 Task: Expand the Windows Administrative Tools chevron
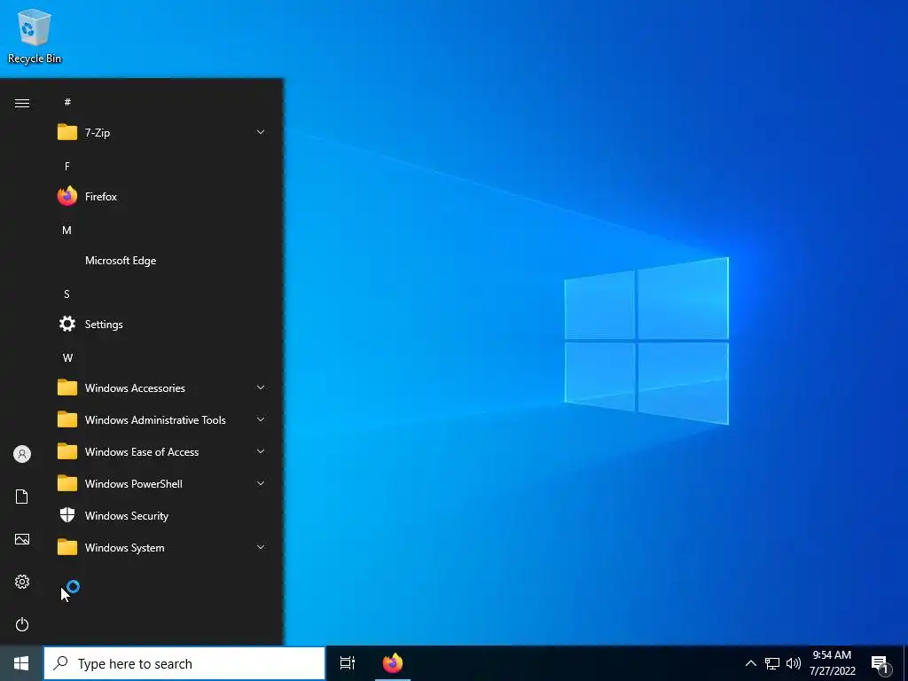point(261,419)
